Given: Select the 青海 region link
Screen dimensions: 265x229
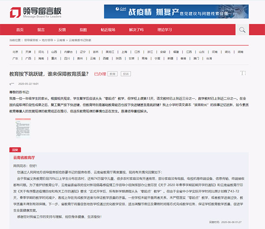Looking at the screenshot, I should pyautogui.click(x=144, y=59).
